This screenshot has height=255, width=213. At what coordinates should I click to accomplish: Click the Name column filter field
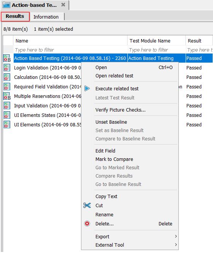[x=71, y=50]
